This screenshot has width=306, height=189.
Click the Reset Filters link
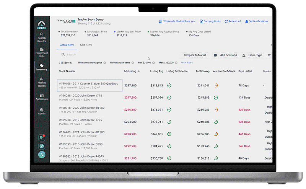[x=187, y=62]
